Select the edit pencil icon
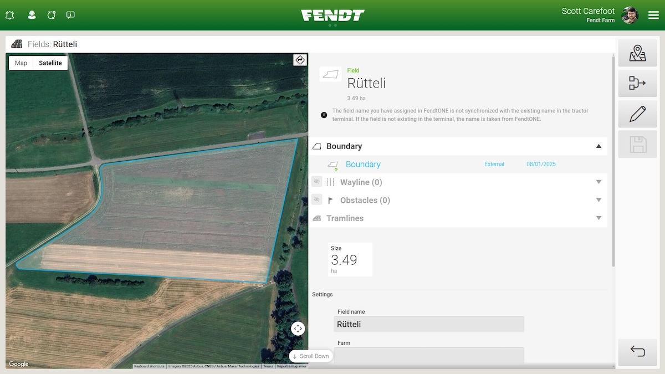 click(x=637, y=113)
